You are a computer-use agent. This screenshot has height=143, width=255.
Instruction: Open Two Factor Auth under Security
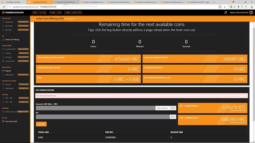click(x=11, y=121)
